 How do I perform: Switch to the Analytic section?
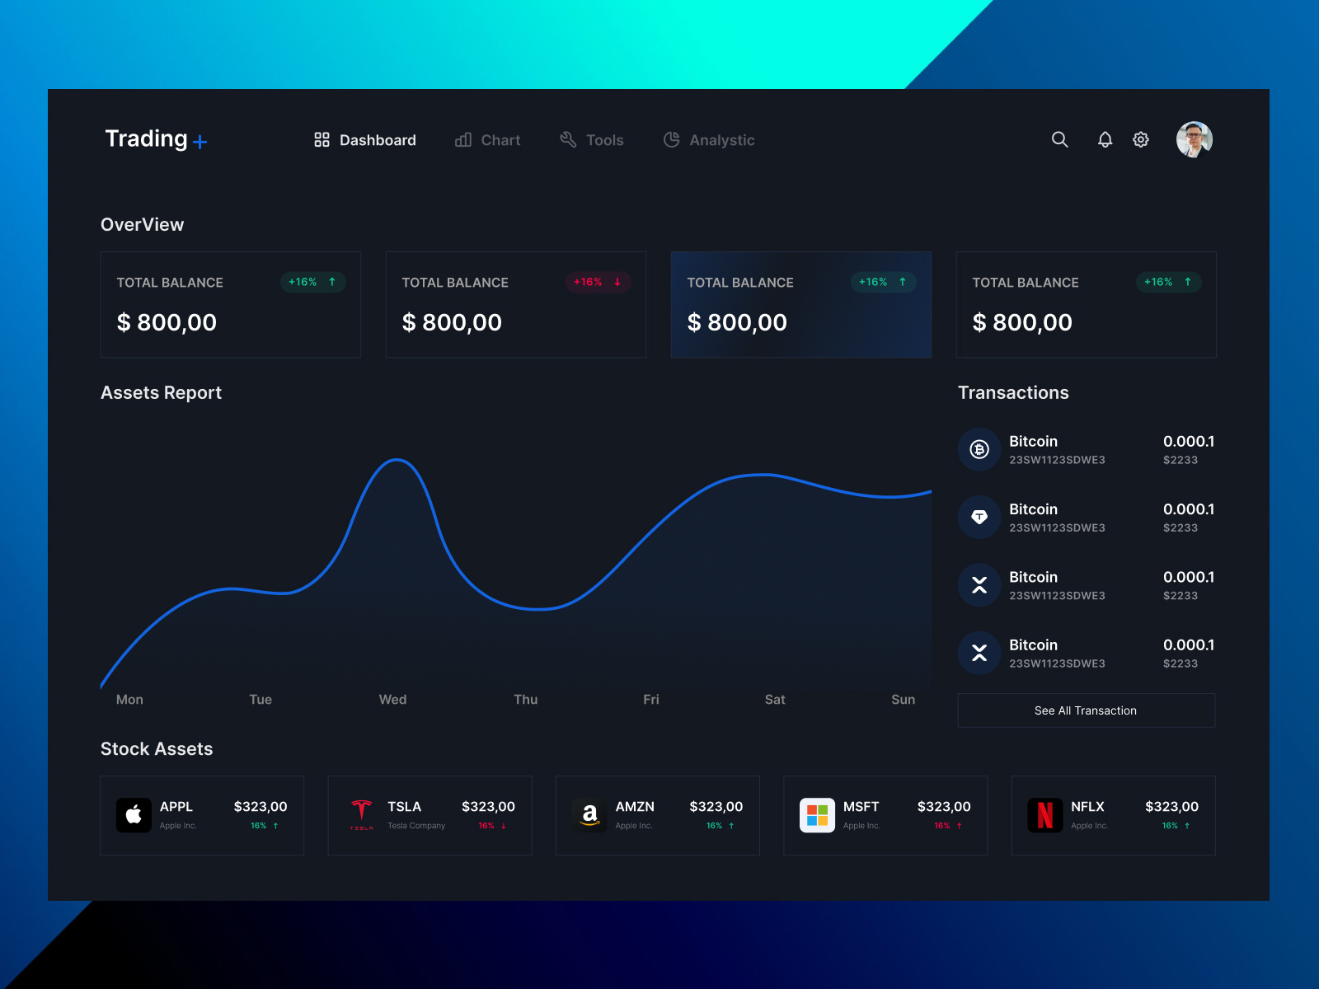pos(721,140)
